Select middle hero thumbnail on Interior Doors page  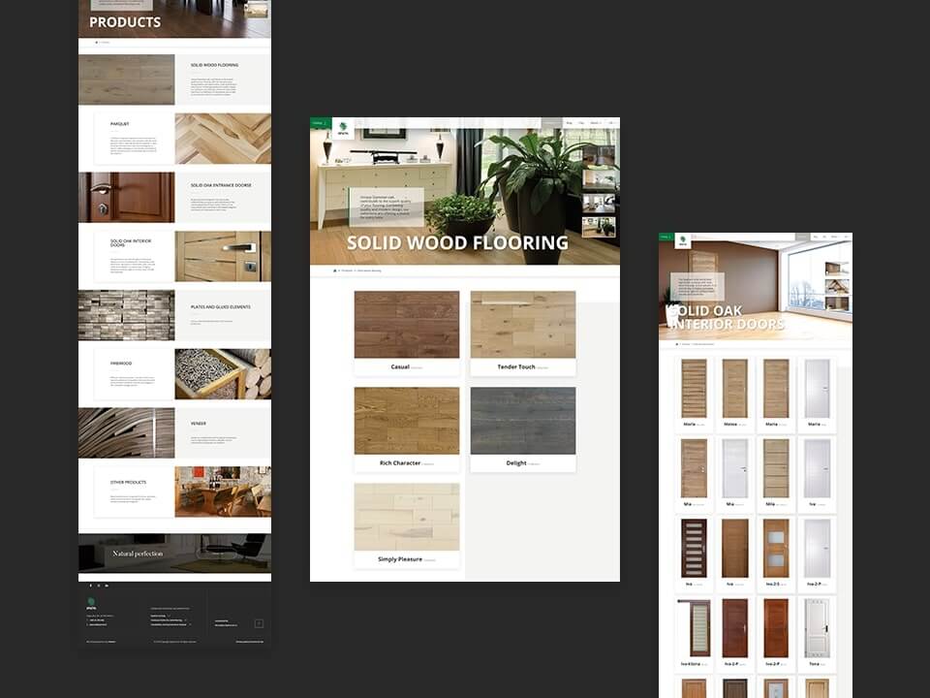pyautogui.click(x=837, y=285)
